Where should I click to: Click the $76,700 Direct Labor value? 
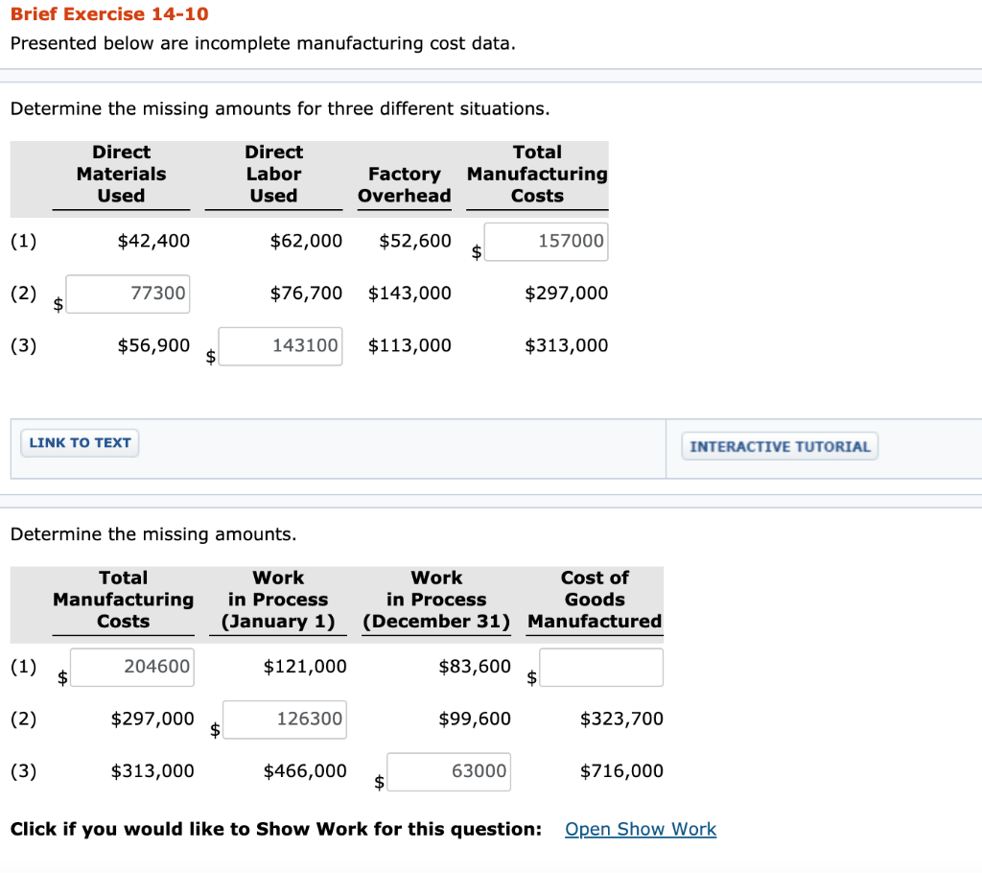tap(306, 294)
